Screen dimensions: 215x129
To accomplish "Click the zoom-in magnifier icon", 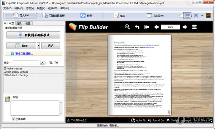I will 127,27.
